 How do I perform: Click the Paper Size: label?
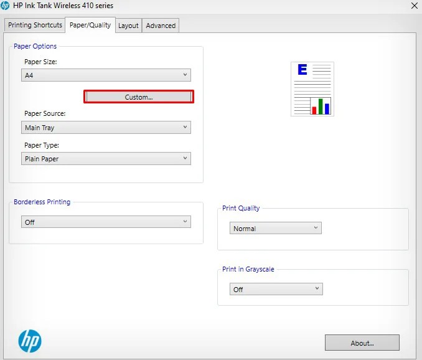[x=40, y=62]
